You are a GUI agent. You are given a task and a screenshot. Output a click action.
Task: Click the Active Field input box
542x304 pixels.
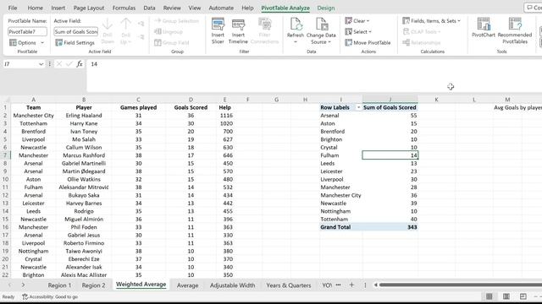point(75,32)
